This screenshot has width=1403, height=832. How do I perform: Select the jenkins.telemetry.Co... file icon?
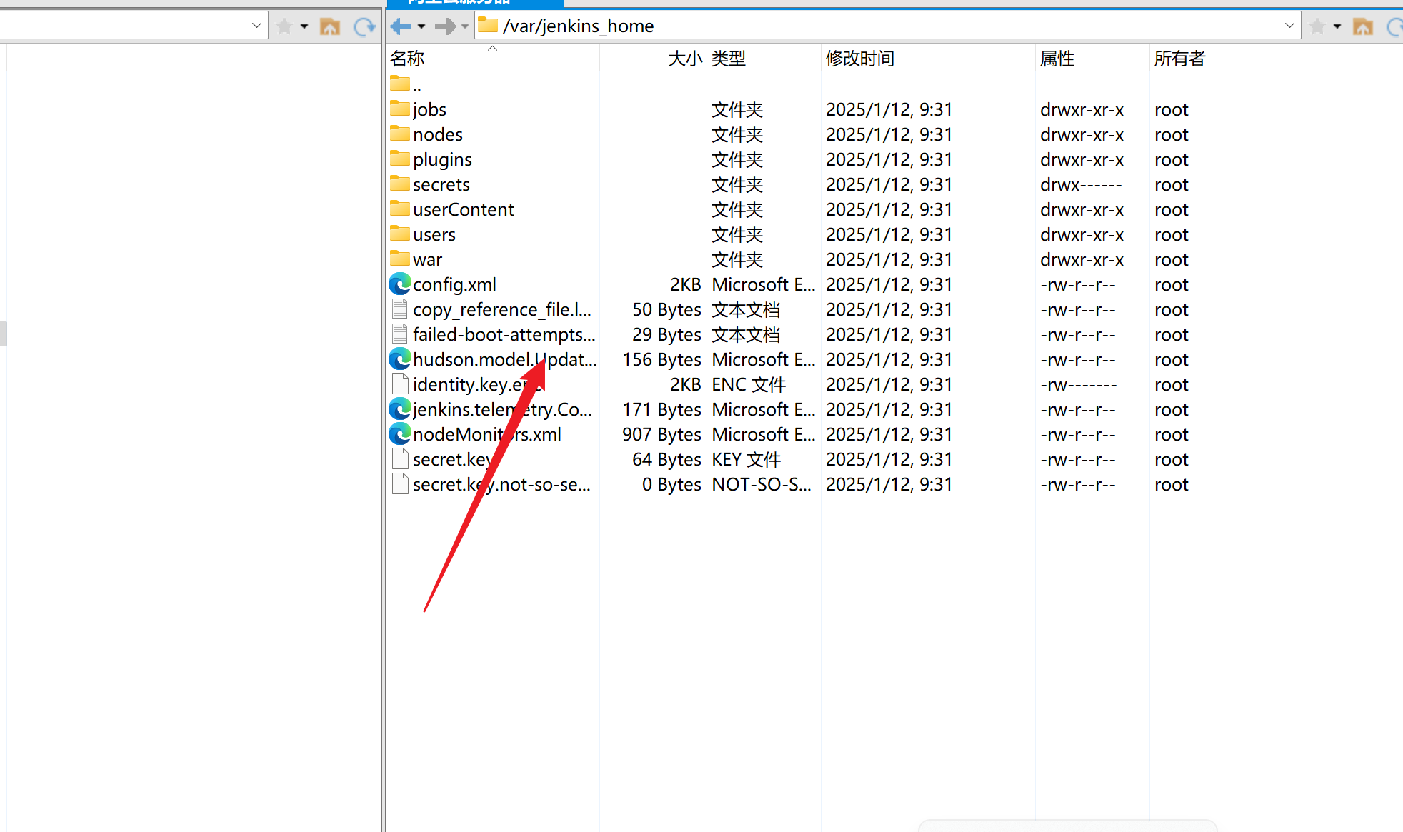[400, 409]
